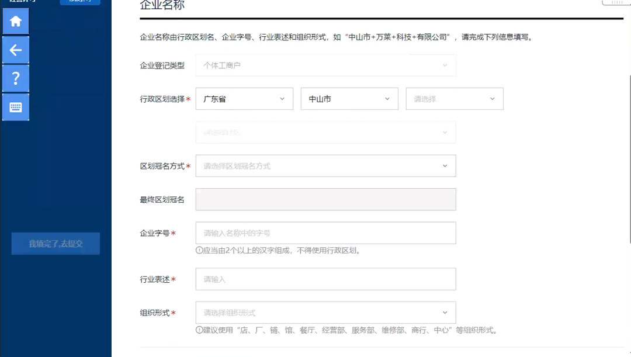
Task: Click inside the 行业表述 input field
Action: (325, 279)
